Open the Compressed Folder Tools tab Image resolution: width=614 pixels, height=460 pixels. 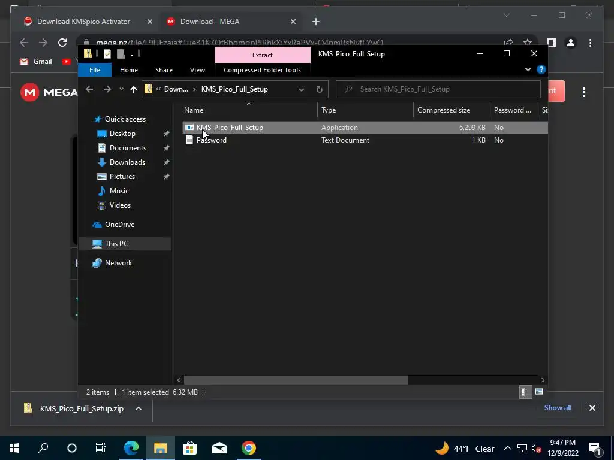[x=263, y=70]
